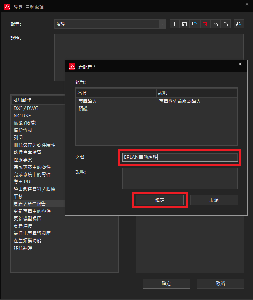The image size is (253, 300).
Task: Close the 新配置 dialog with X
Action: [240, 64]
